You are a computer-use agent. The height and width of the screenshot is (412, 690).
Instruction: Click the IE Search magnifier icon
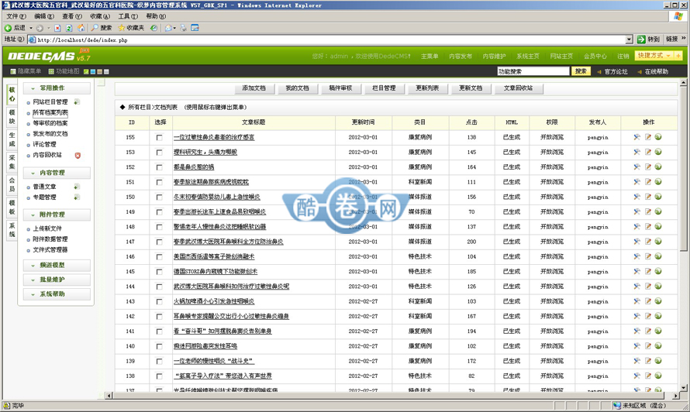click(95, 28)
